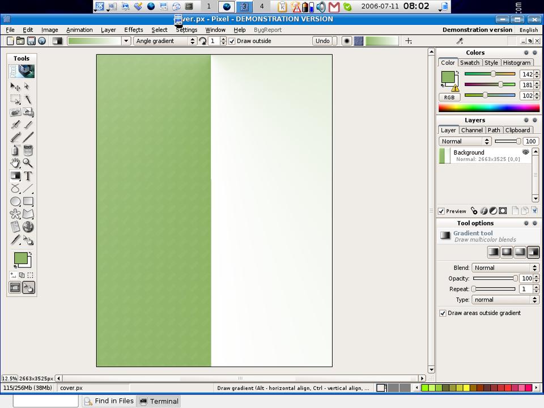Pick the Zoom magnifier tool
Viewport: 544px width, 408px height.
(28, 163)
